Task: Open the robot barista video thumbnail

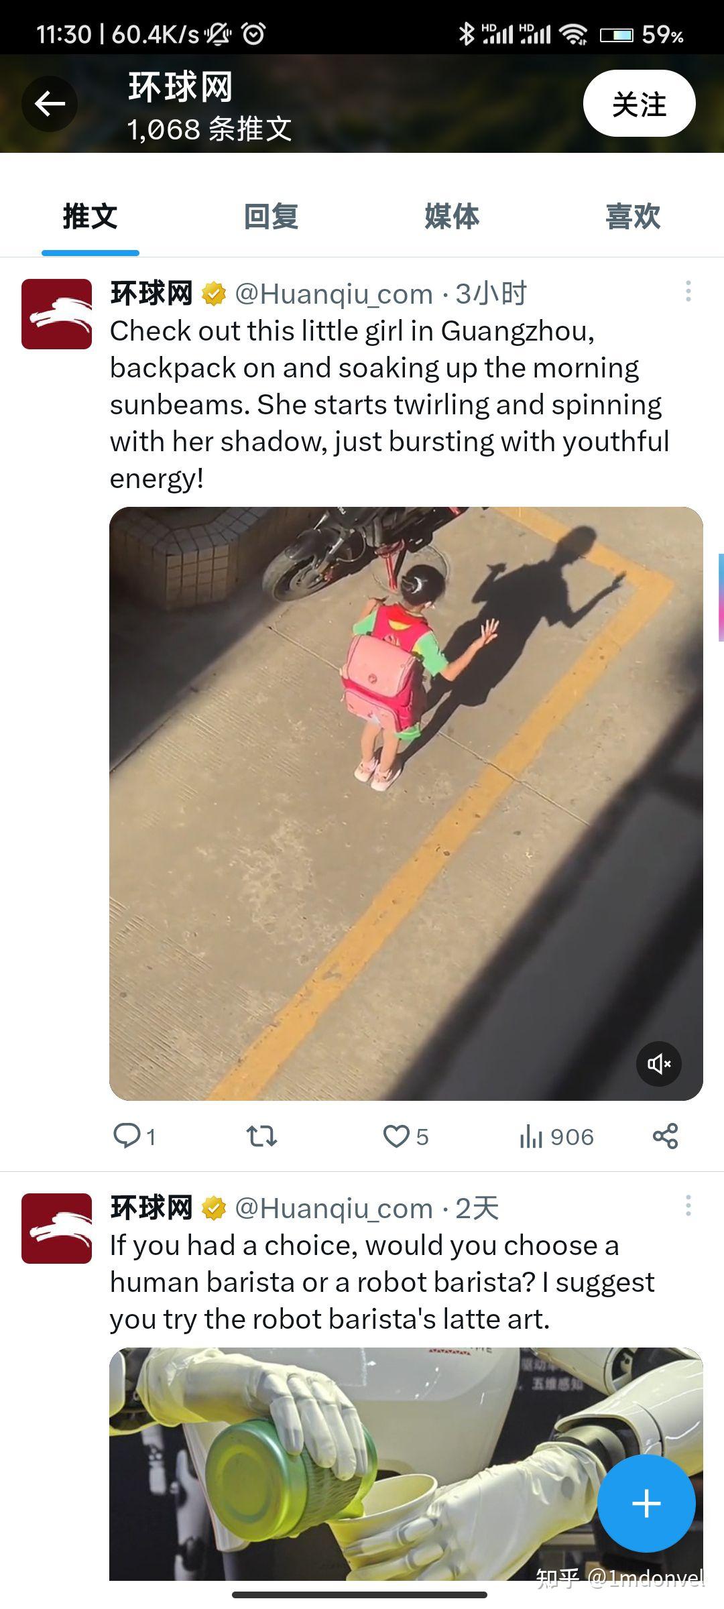Action: 406,1464
